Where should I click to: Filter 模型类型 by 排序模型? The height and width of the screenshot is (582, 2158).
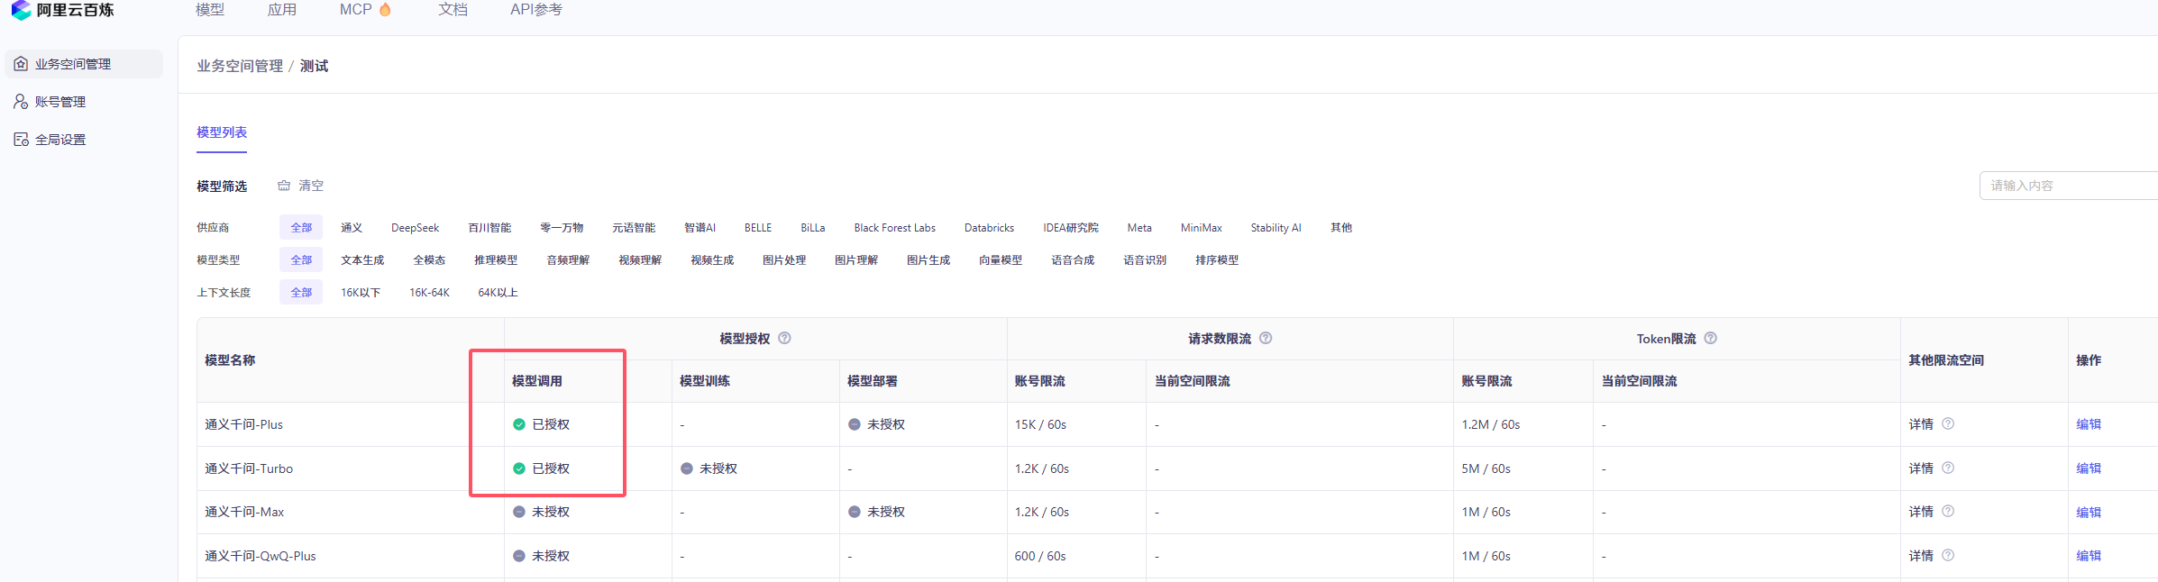pos(1217,260)
